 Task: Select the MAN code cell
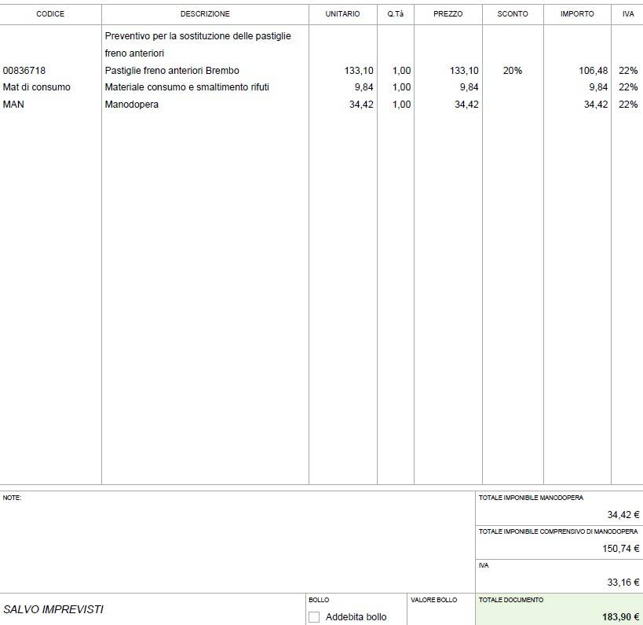13,105
